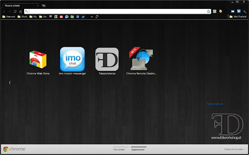
Task: Minimize the Chrome window
Action: pyautogui.click(x=232, y=2)
